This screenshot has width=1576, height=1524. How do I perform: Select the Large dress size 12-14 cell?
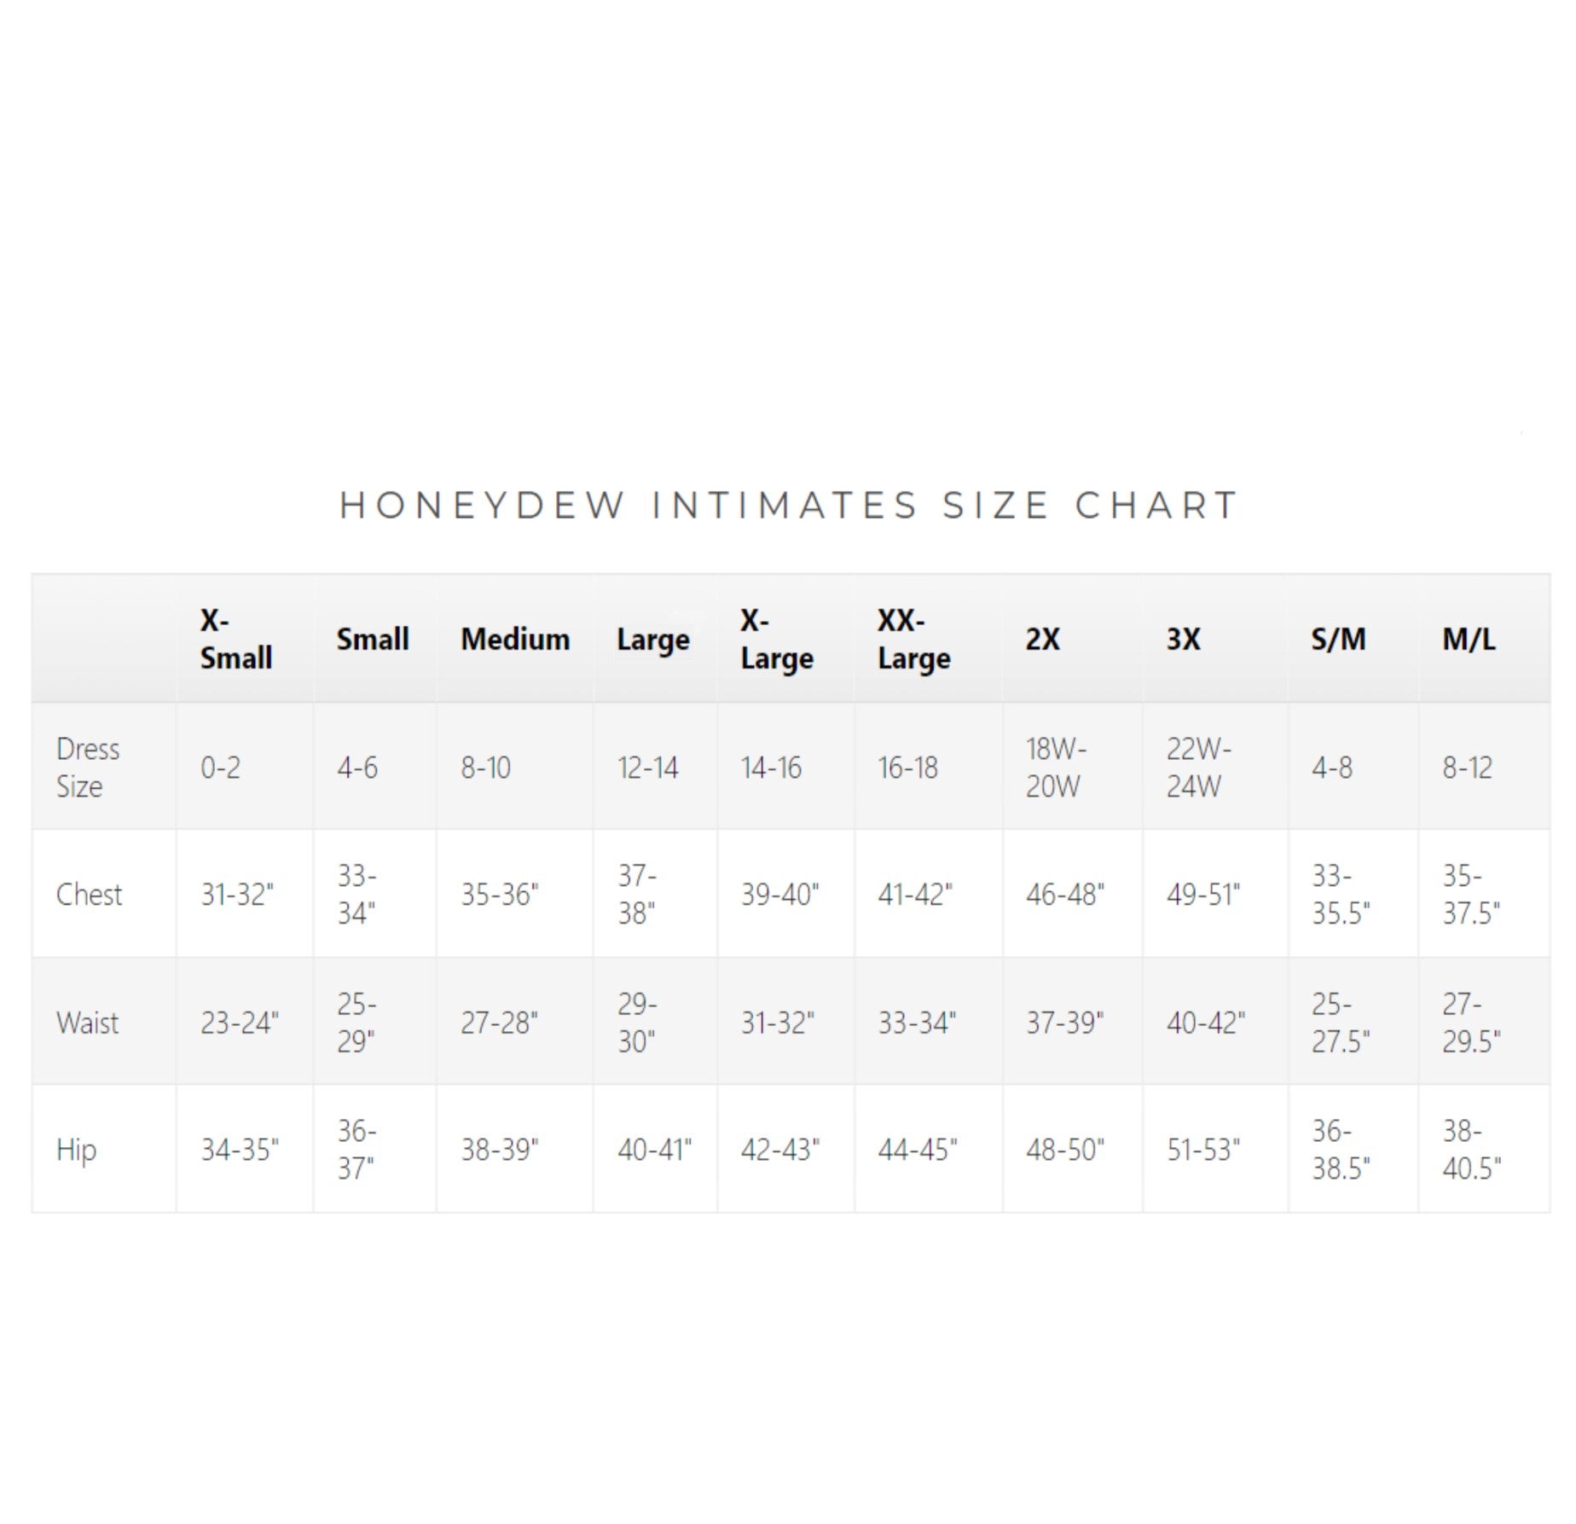(x=648, y=768)
